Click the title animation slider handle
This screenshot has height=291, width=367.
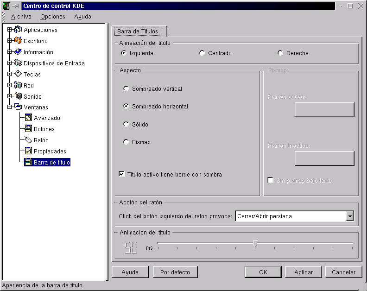click(x=255, y=244)
